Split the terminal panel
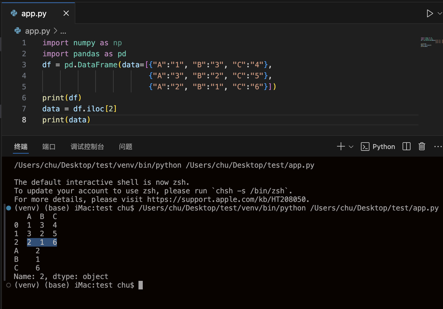This screenshot has width=443, height=309. [406, 147]
